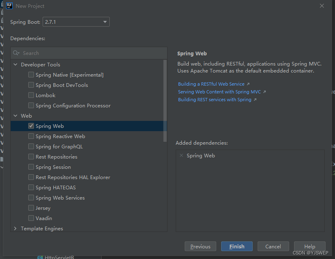Image resolution: width=335 pixels, height=259 pixels.
Task: Enable Spring Configuration Processor
Action: point(31,105)
